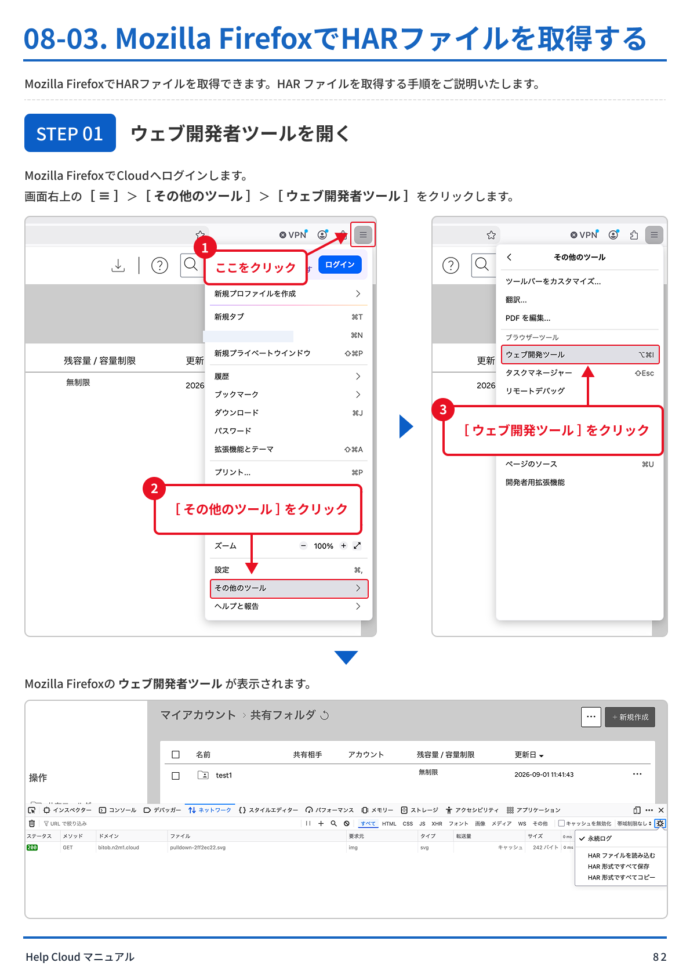Switch to the コンソール devtools tab
690x977 pixels.
point(118,810)
